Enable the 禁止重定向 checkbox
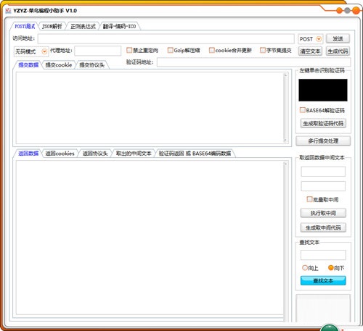Screen dimensions: 363x331 129,50
